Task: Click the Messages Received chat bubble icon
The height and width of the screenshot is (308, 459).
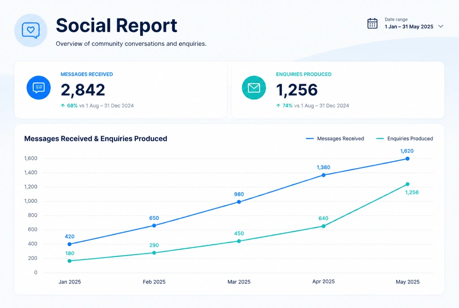Action: (x=39, y=87)
